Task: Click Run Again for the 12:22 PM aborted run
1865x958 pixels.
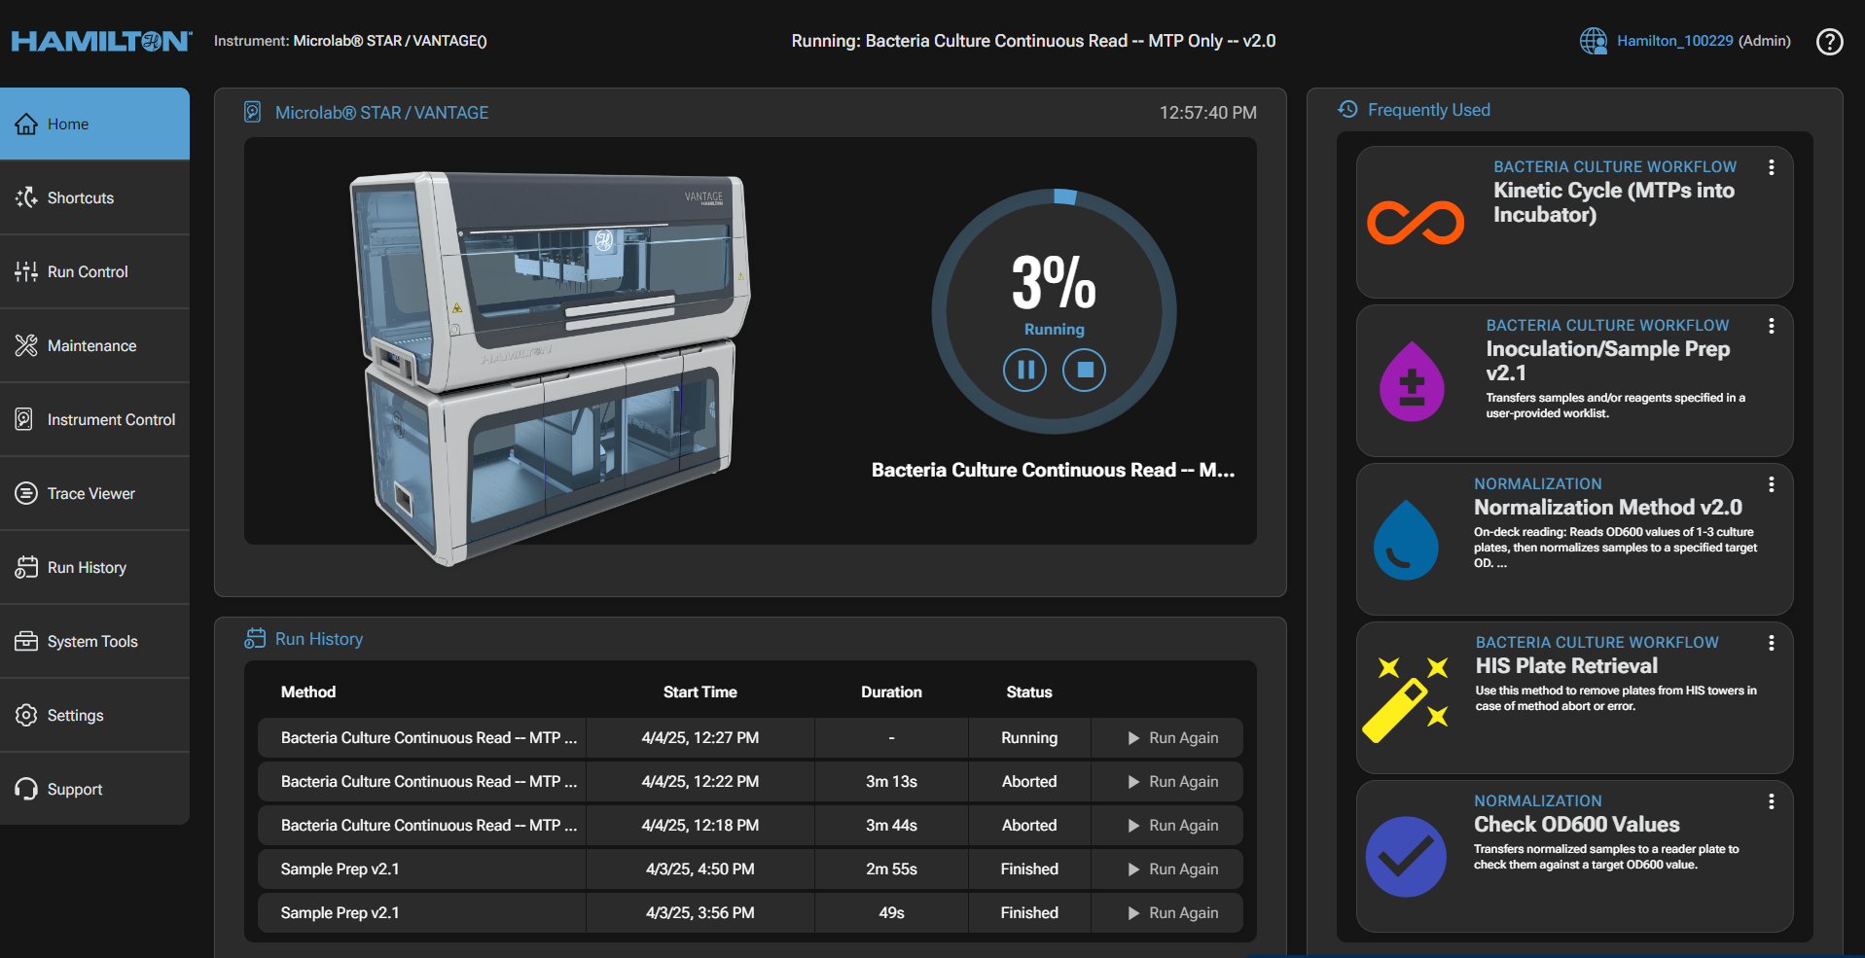Action: click(x=1172, y=782)
